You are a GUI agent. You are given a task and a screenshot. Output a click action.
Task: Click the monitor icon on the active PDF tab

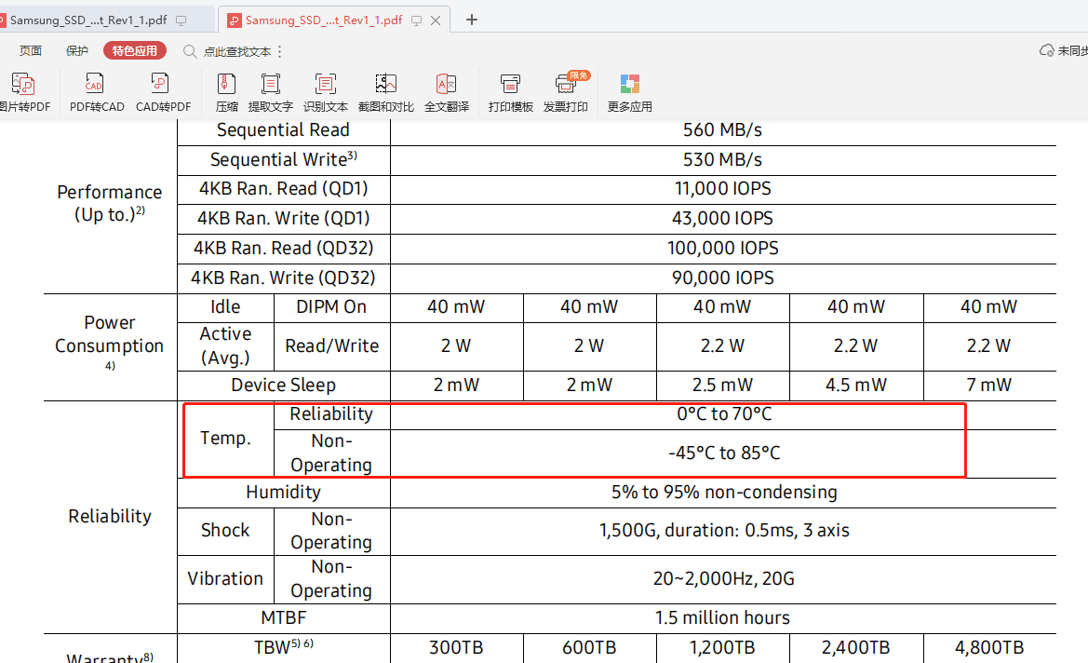[x=416, y=20]
